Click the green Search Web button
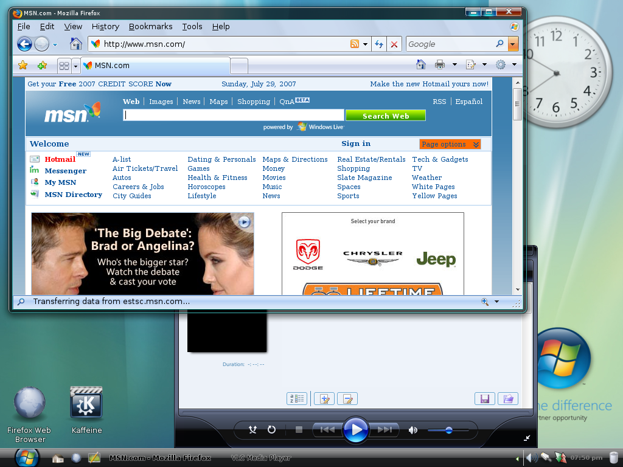Screen dimensions: 623x467 point(385,116)
